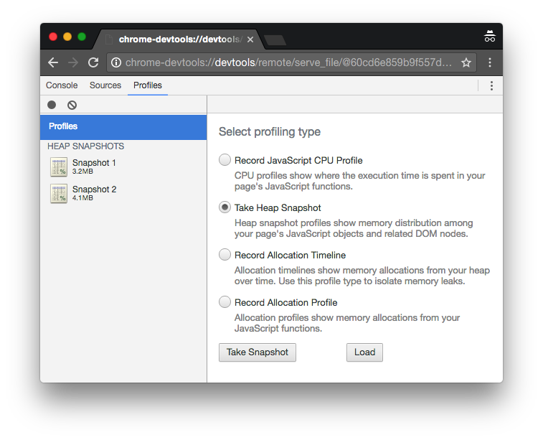This screenshot has height=440, width=543.
Task: Click the site information icon in address bar
Action: [x=116, y=62]
